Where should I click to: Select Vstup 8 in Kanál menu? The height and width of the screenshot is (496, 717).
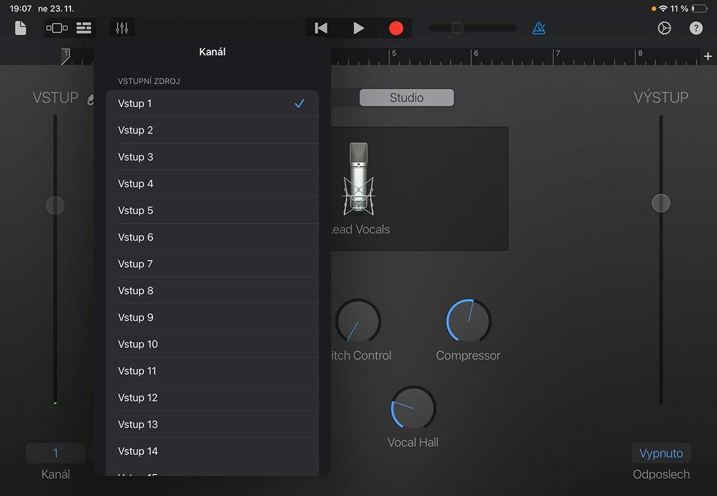tap(212, 290)
